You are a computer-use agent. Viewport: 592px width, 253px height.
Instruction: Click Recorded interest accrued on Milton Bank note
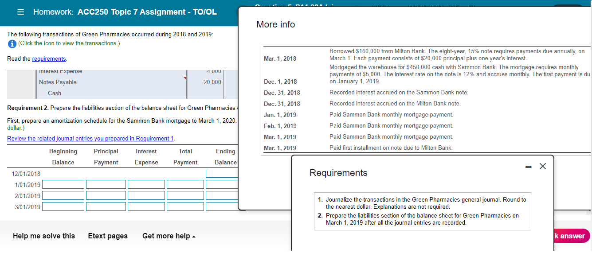coord(395,104)
